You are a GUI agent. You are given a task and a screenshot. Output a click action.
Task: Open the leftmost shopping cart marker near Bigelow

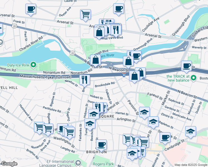point(39,128)
